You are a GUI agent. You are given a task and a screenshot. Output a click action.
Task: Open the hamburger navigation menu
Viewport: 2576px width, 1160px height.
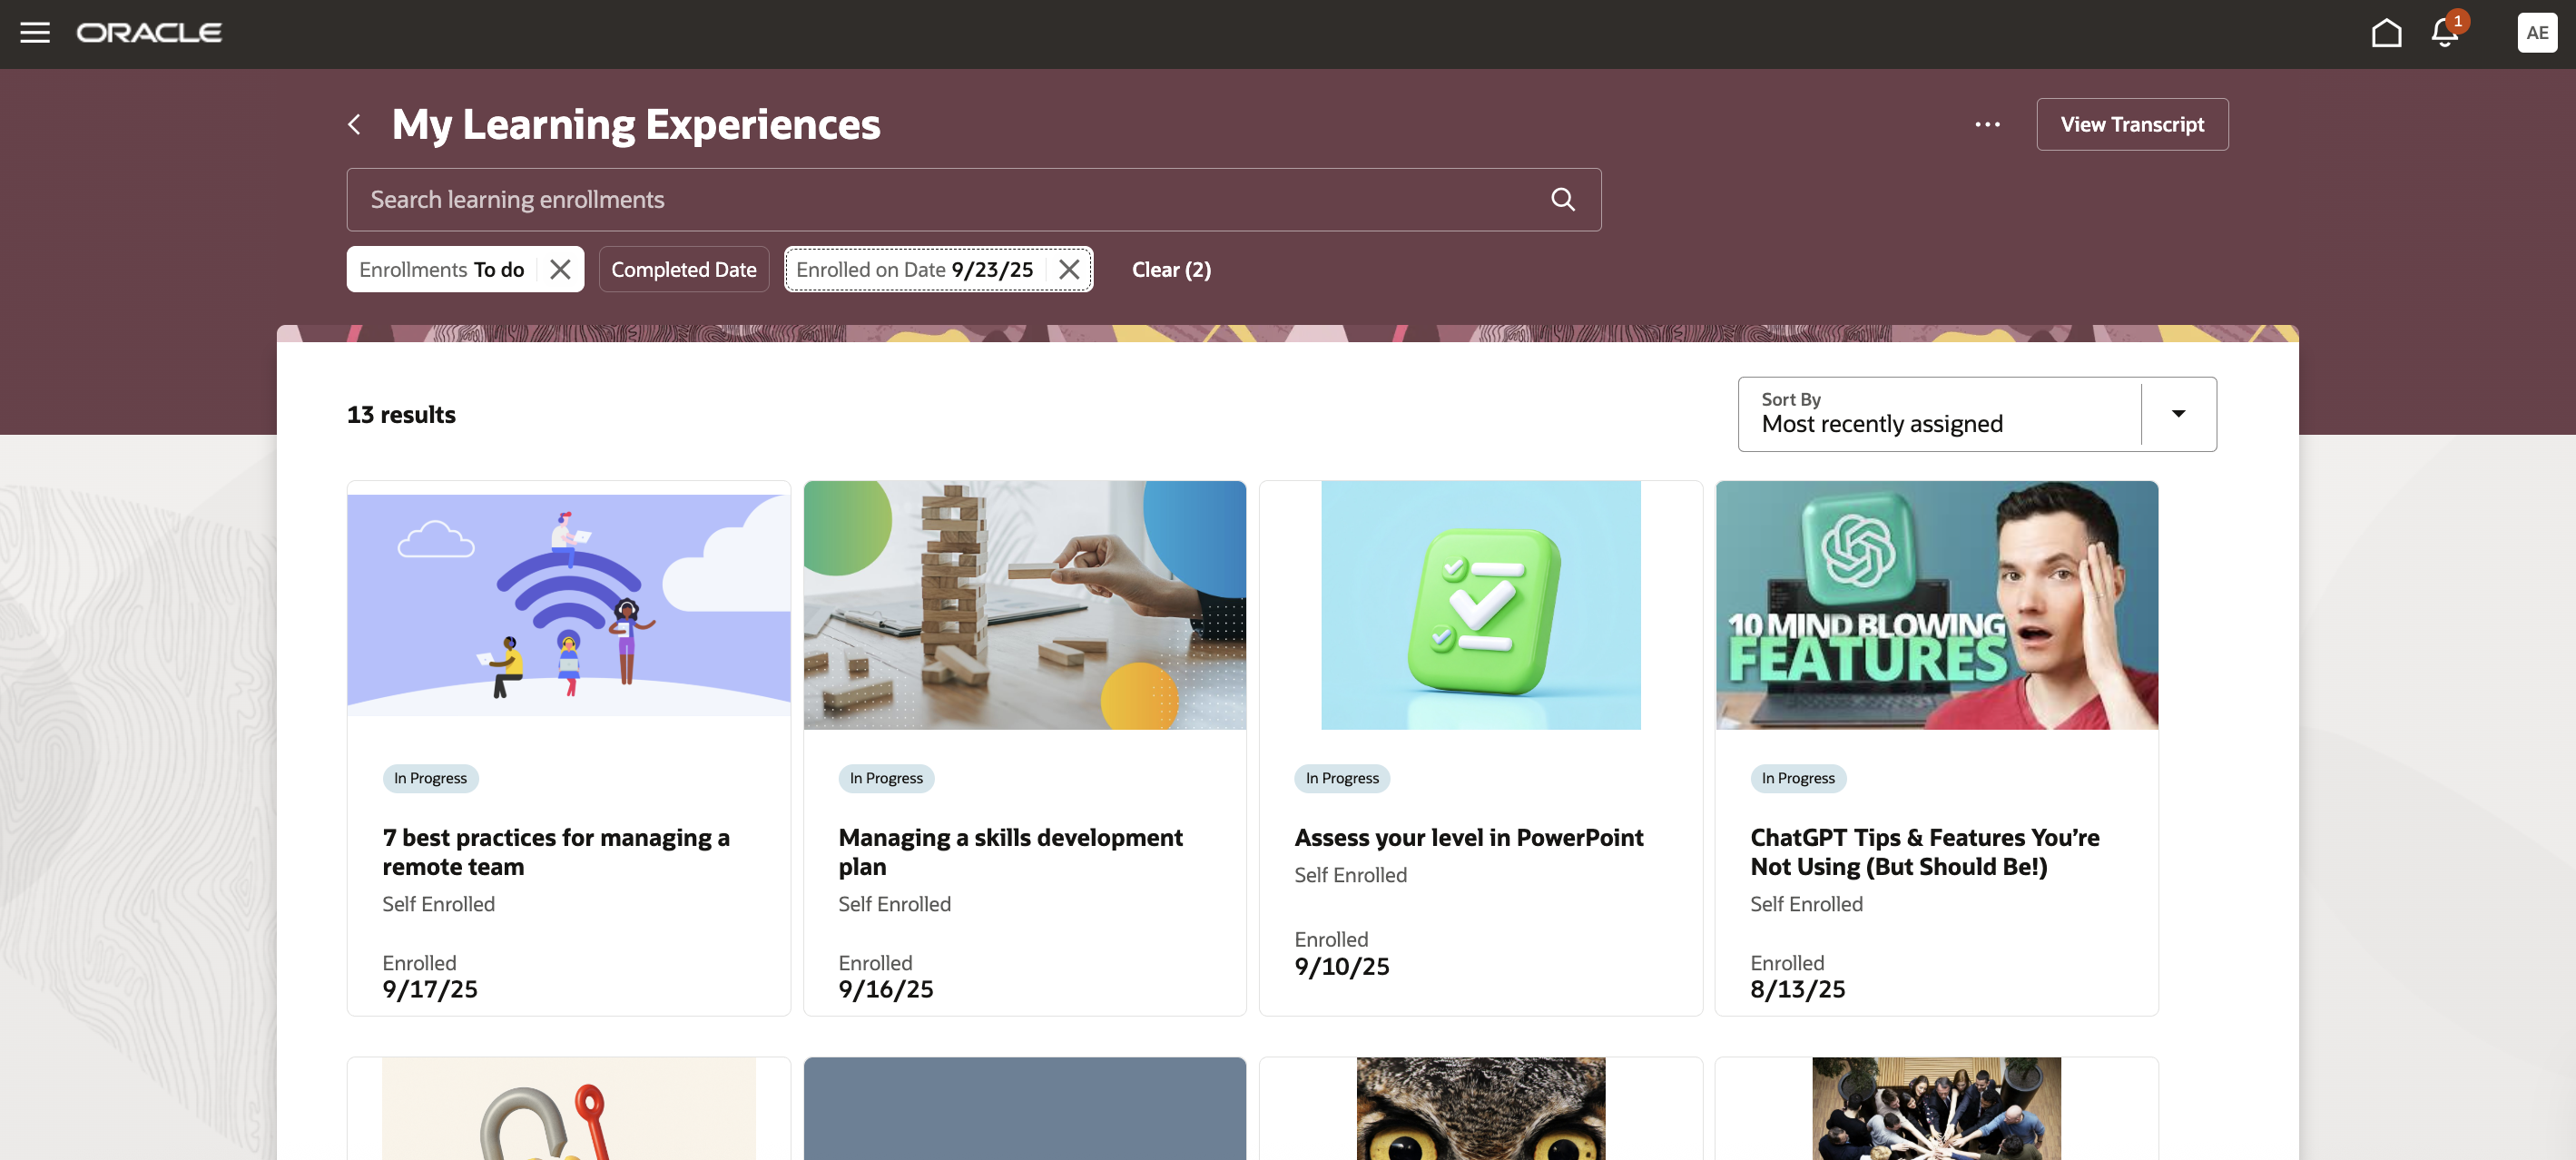(x=35, y=33)
